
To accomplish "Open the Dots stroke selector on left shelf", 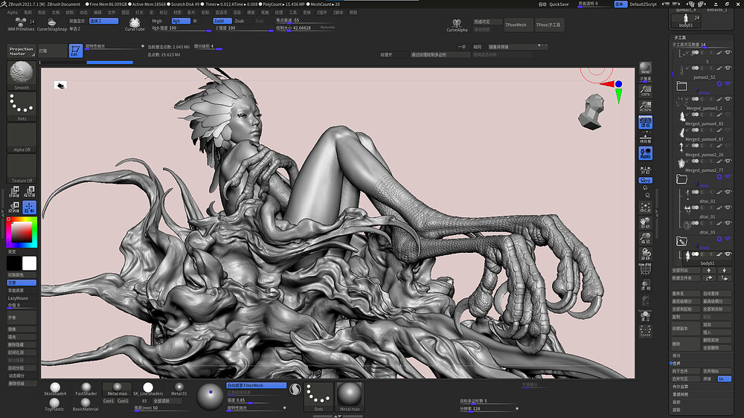I will tap(22, 106).
